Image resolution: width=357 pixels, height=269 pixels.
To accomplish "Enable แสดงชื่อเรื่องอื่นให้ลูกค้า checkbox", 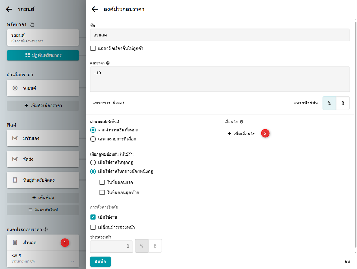I will point(93,48).
